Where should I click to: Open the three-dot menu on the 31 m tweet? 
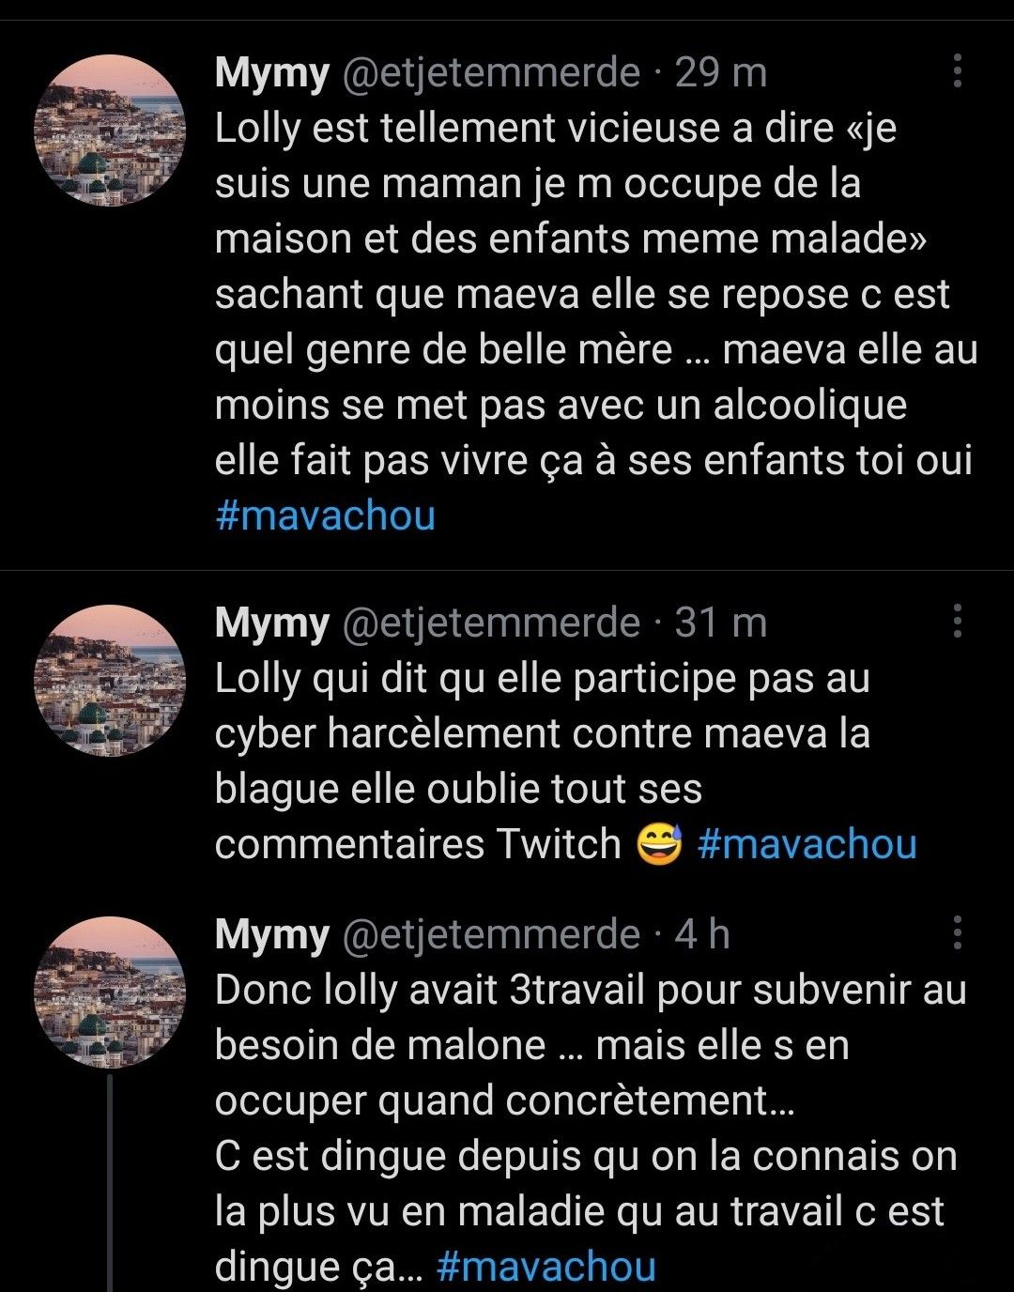click(x=957, y=622)
